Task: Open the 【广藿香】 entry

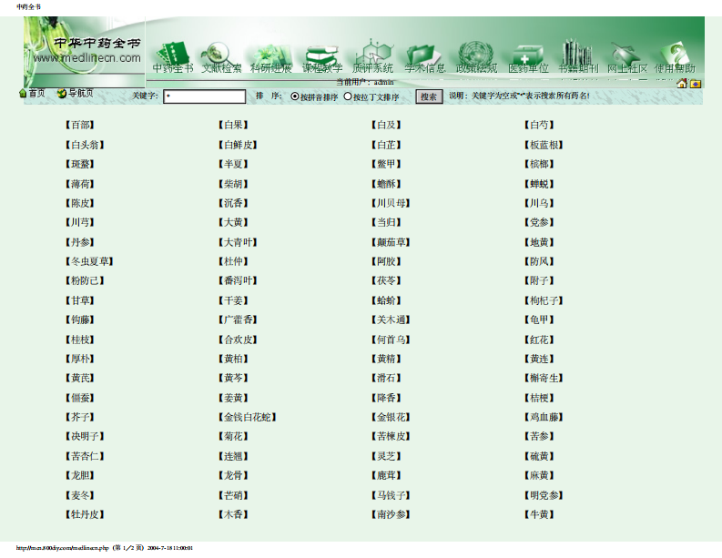Action: point(238,320)
